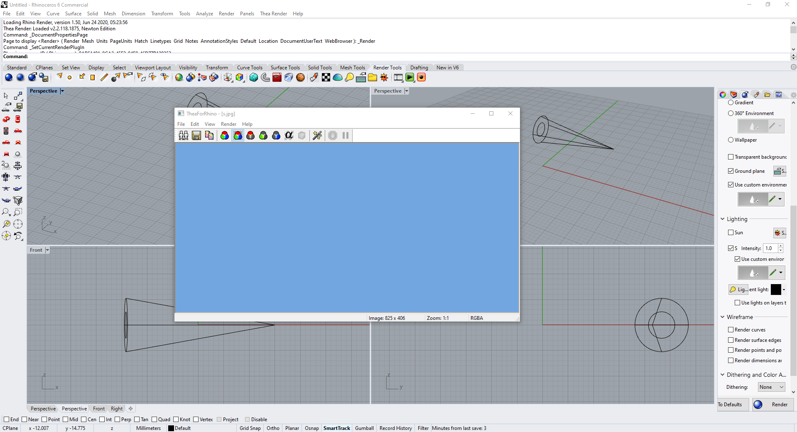Click the rectangular light icon
This screenshot has height=432, width=797.
pos(93,77)
